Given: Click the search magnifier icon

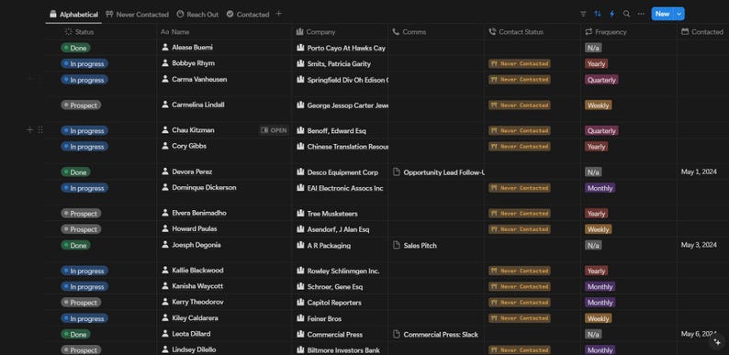Looking at the screenshot, I should [626, 14].
